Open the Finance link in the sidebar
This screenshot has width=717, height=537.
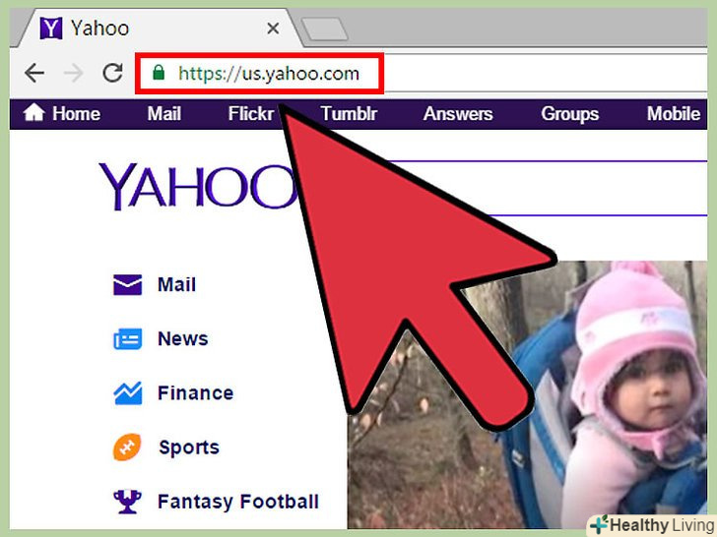point(196,393)
